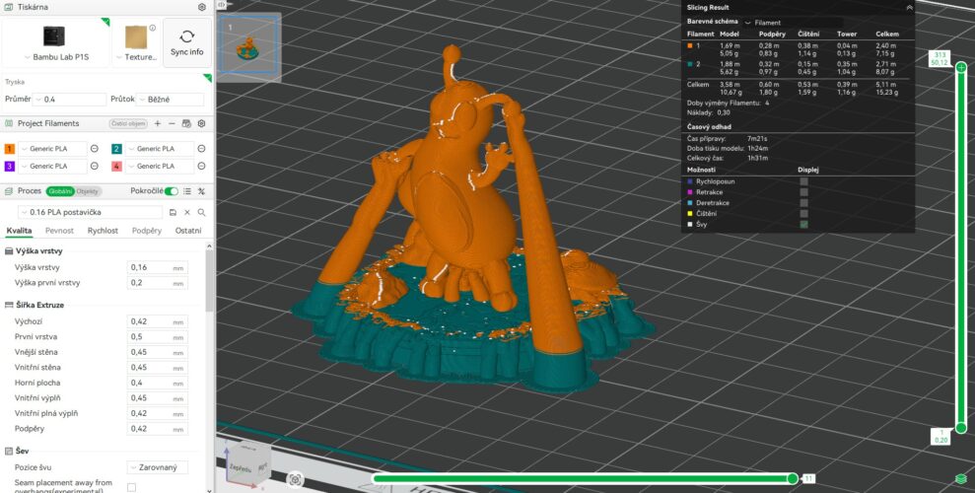Open the Project Filaments settings gear
This screenshot has height=493, width=975.
point(201,123)
